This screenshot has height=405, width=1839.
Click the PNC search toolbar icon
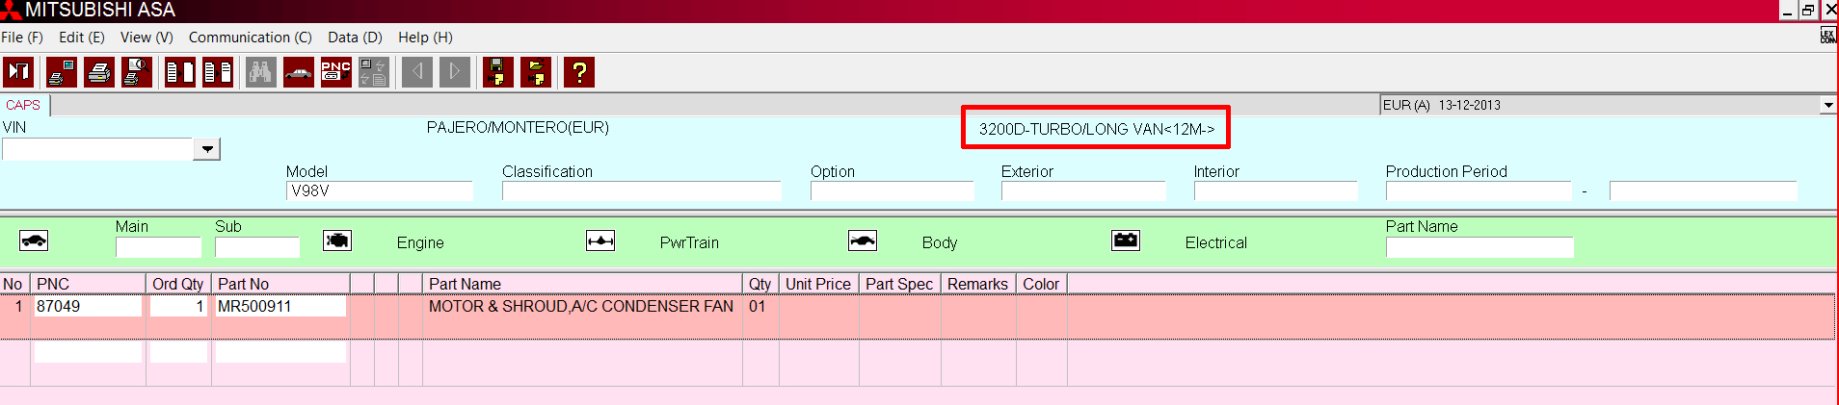pos(335,72)
